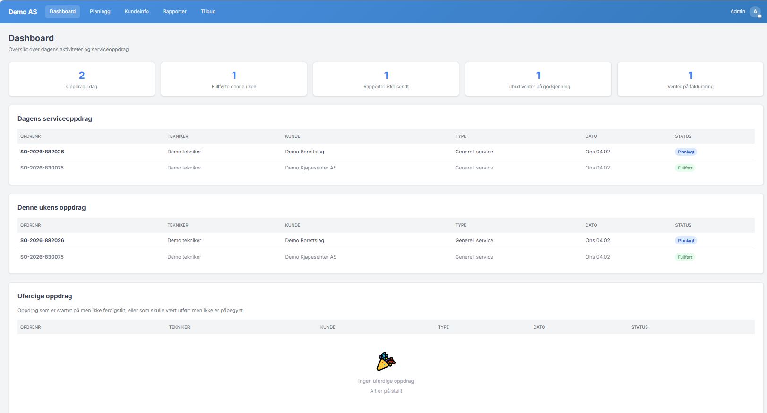Image resolution: width=767 pixels, height=413 pixels.
Task: Click TEKNIKER header in Uferdige oppdrag table
Action: pos(179,327)
